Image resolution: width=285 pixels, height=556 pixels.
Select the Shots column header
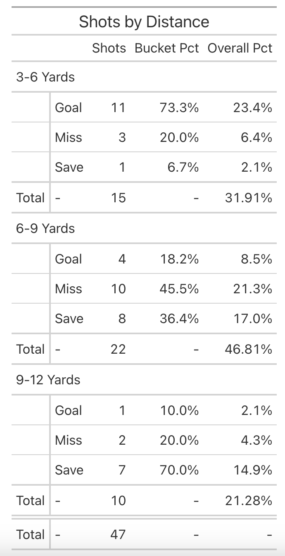[x=109, y=48]
